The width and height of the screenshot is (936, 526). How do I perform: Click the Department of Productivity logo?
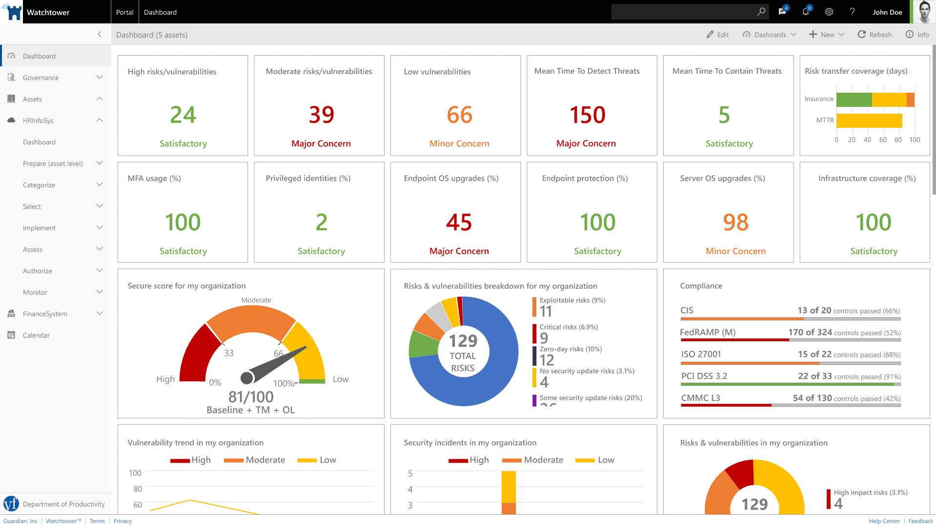(x=11, y=504)
